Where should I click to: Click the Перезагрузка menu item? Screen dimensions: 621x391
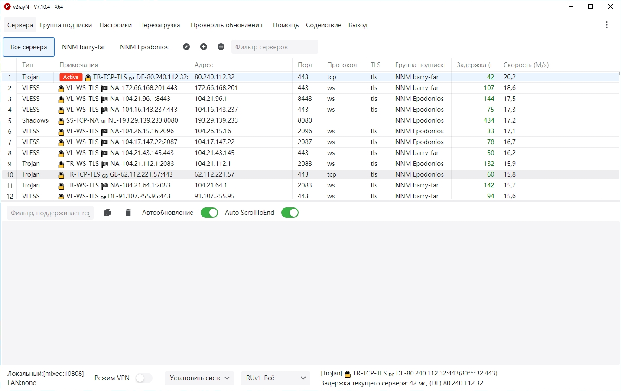[x=159, y=25]
